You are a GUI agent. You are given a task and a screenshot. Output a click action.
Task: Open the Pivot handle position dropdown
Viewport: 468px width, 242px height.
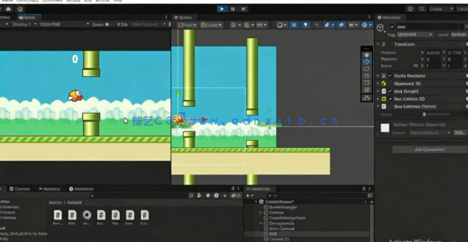[187, 25]
